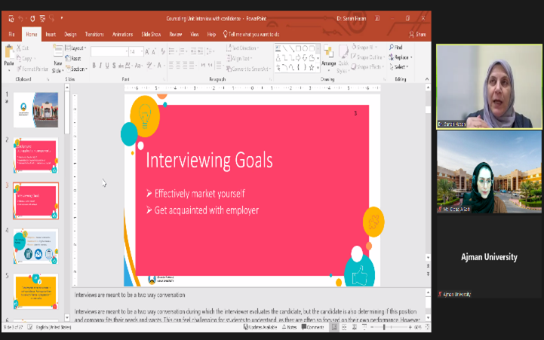Adjust the zoom slider in status bar
Viewport: 544px width, 340px height.
[x=384, y=327]
